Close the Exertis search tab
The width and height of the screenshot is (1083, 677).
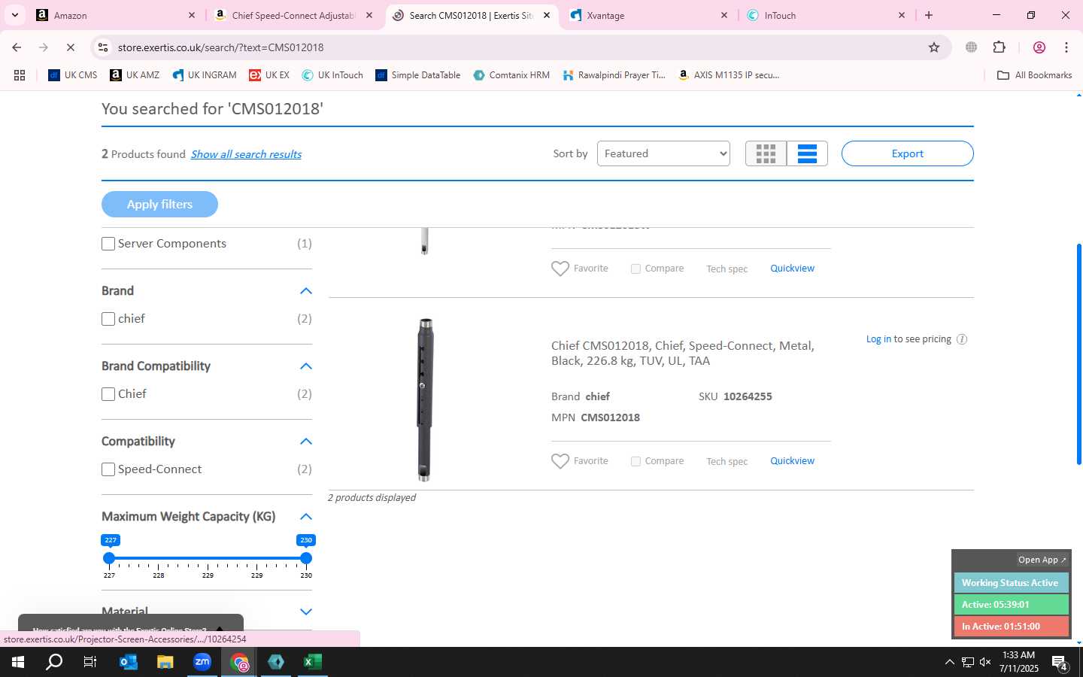(x=547, y=15)
